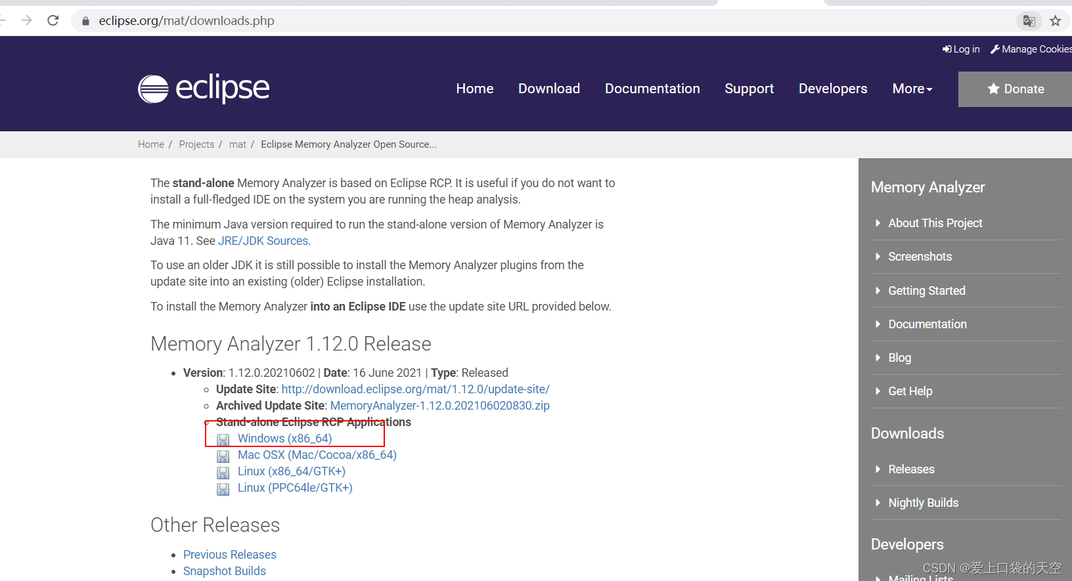Open the translate page icon
The image size is (1072, 581).
[x=1029, y=21]
